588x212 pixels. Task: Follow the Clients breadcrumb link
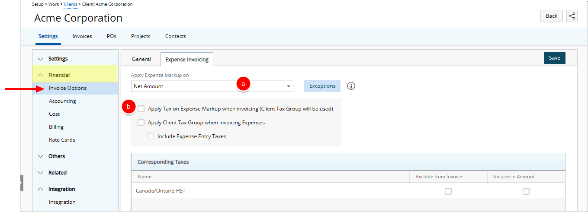tap(71, 4)
